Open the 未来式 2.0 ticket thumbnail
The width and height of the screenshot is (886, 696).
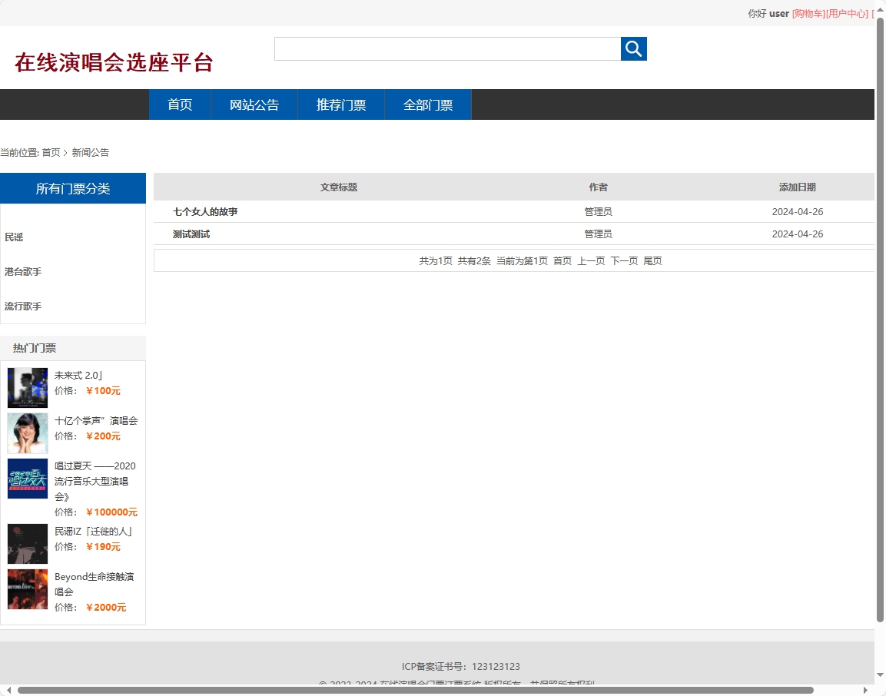coord(27,387)
